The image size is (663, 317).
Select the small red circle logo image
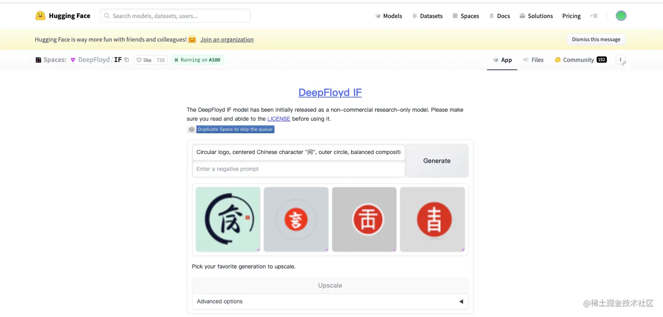click(x=296, y=219)
